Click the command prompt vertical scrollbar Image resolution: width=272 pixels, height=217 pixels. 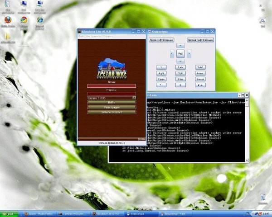(x=247, y=129)
